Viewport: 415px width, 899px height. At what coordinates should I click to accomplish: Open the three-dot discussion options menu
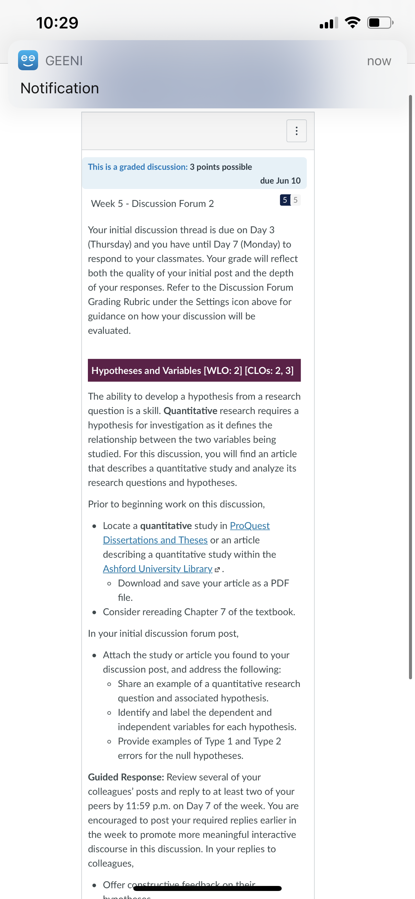[296, 131]
